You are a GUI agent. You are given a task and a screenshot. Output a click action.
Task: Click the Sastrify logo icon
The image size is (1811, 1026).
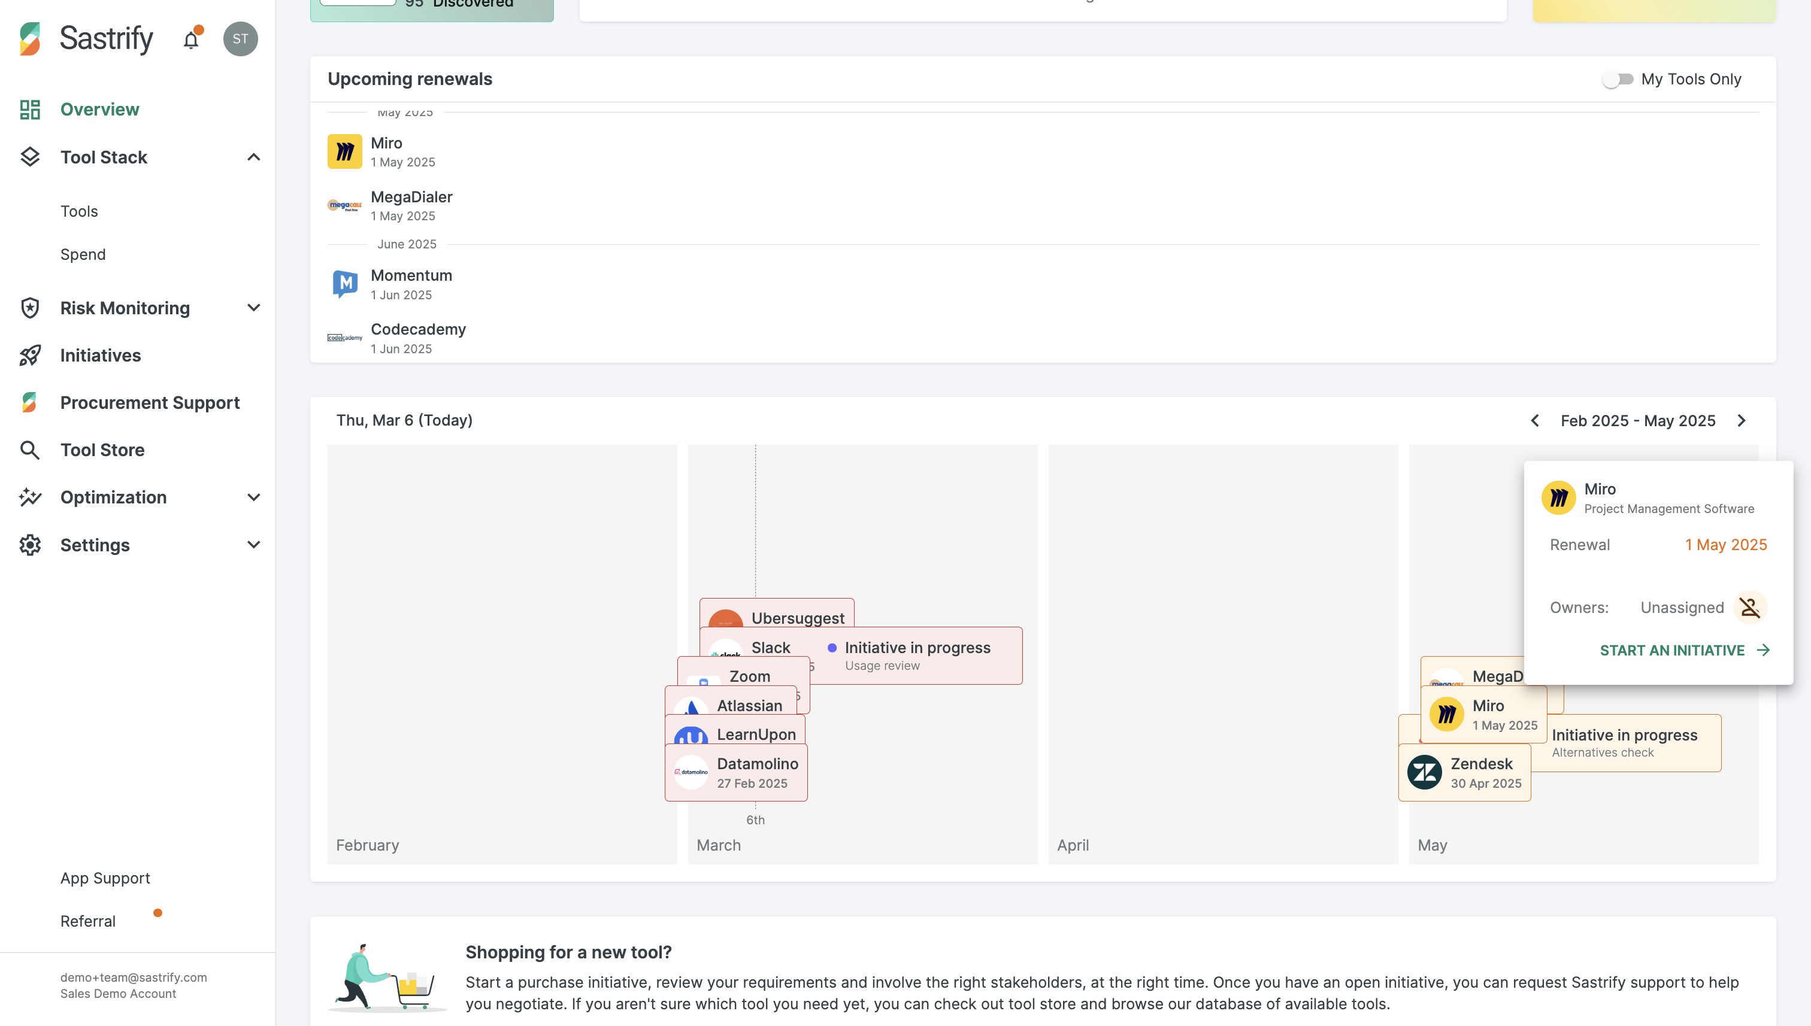(29, 38)
